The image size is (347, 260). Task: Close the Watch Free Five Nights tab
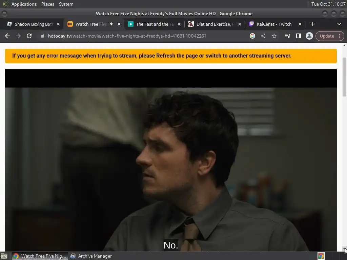(119, 24)
